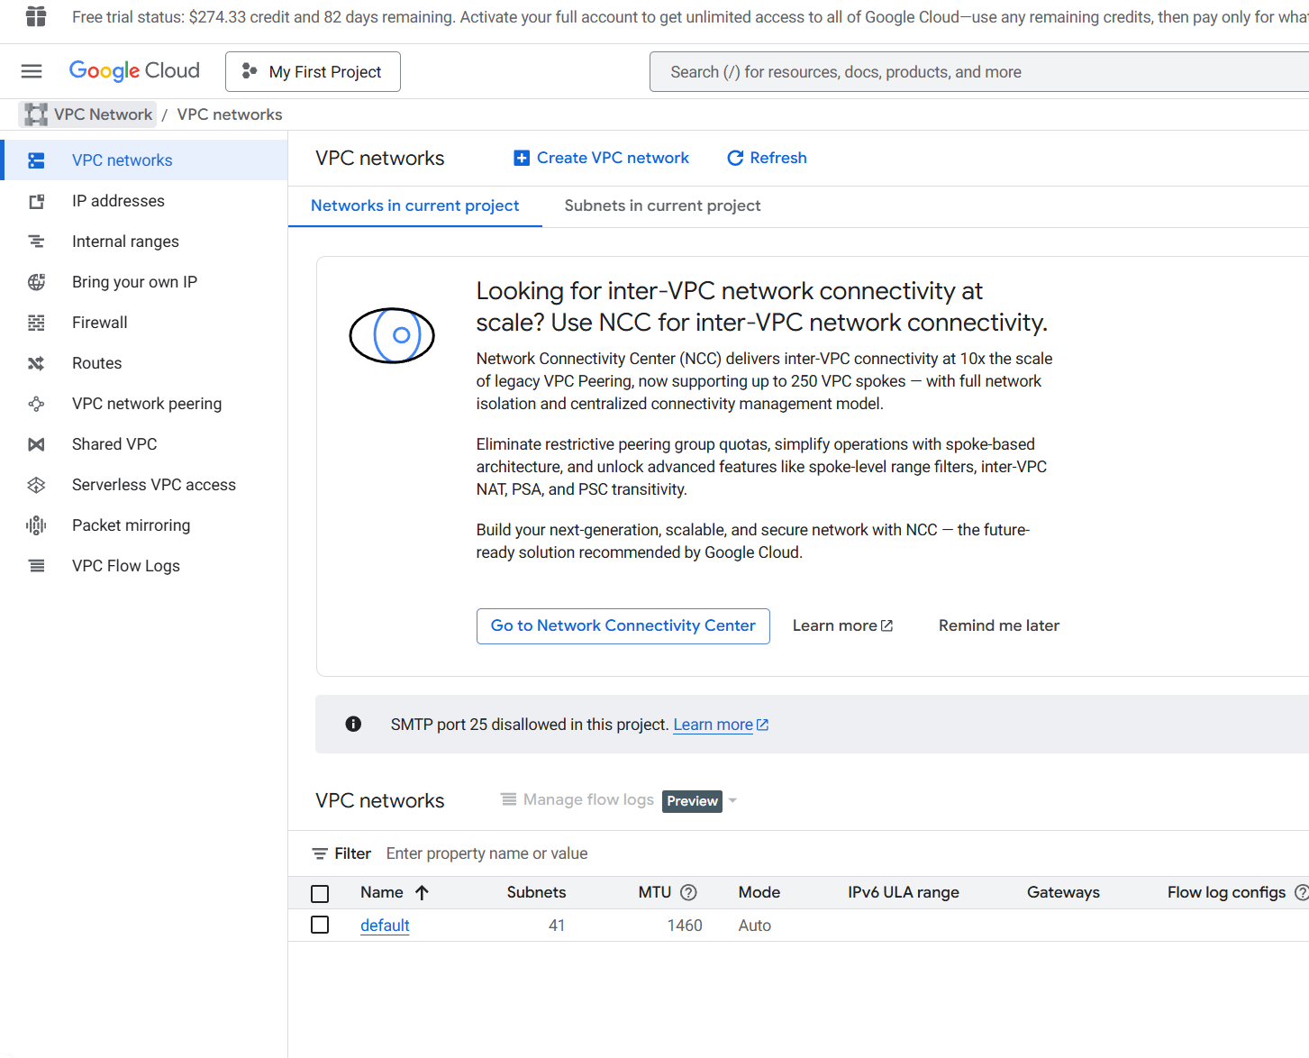Click the VPC Flow Logs sidebar icon
This screenshot has height=1058, width=1309.
coord(36,566)
